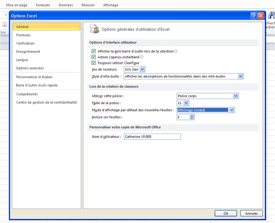Confirm the options with the OK button
275x223 pixels.
click(226, 213)
